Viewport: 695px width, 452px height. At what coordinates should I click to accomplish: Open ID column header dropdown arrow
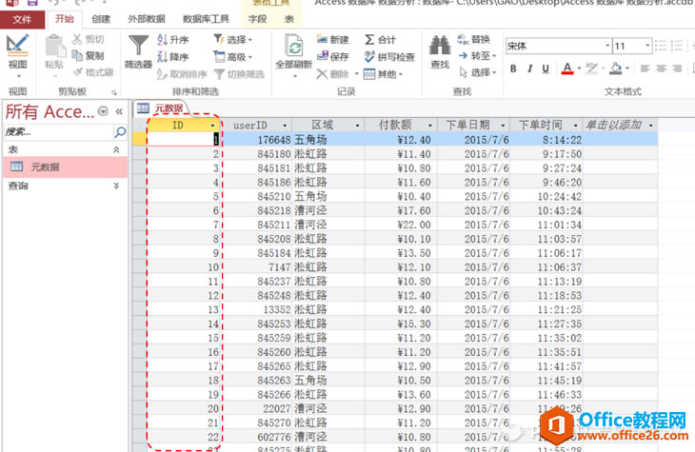[212, 126]
